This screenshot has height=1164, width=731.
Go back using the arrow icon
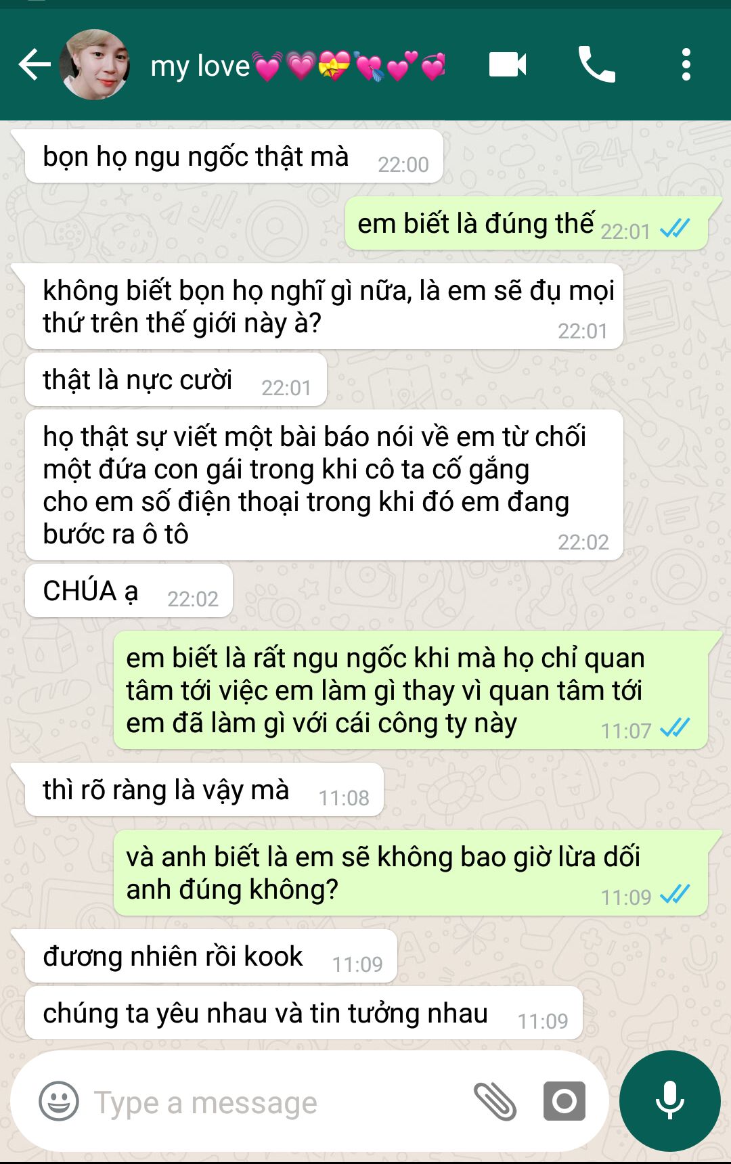(35, 65)
